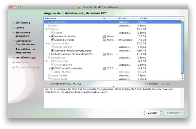Image resolution: width=196 pixels, height=129 pixels.
Task: Go to the Einführung step
Action: pyautogui.click(x=23, y=23)
